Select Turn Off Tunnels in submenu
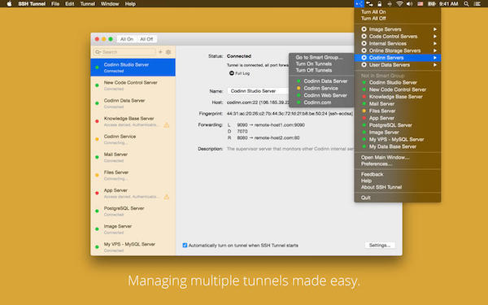Screen dimensions: 488x305 click(x=321, y=70)
